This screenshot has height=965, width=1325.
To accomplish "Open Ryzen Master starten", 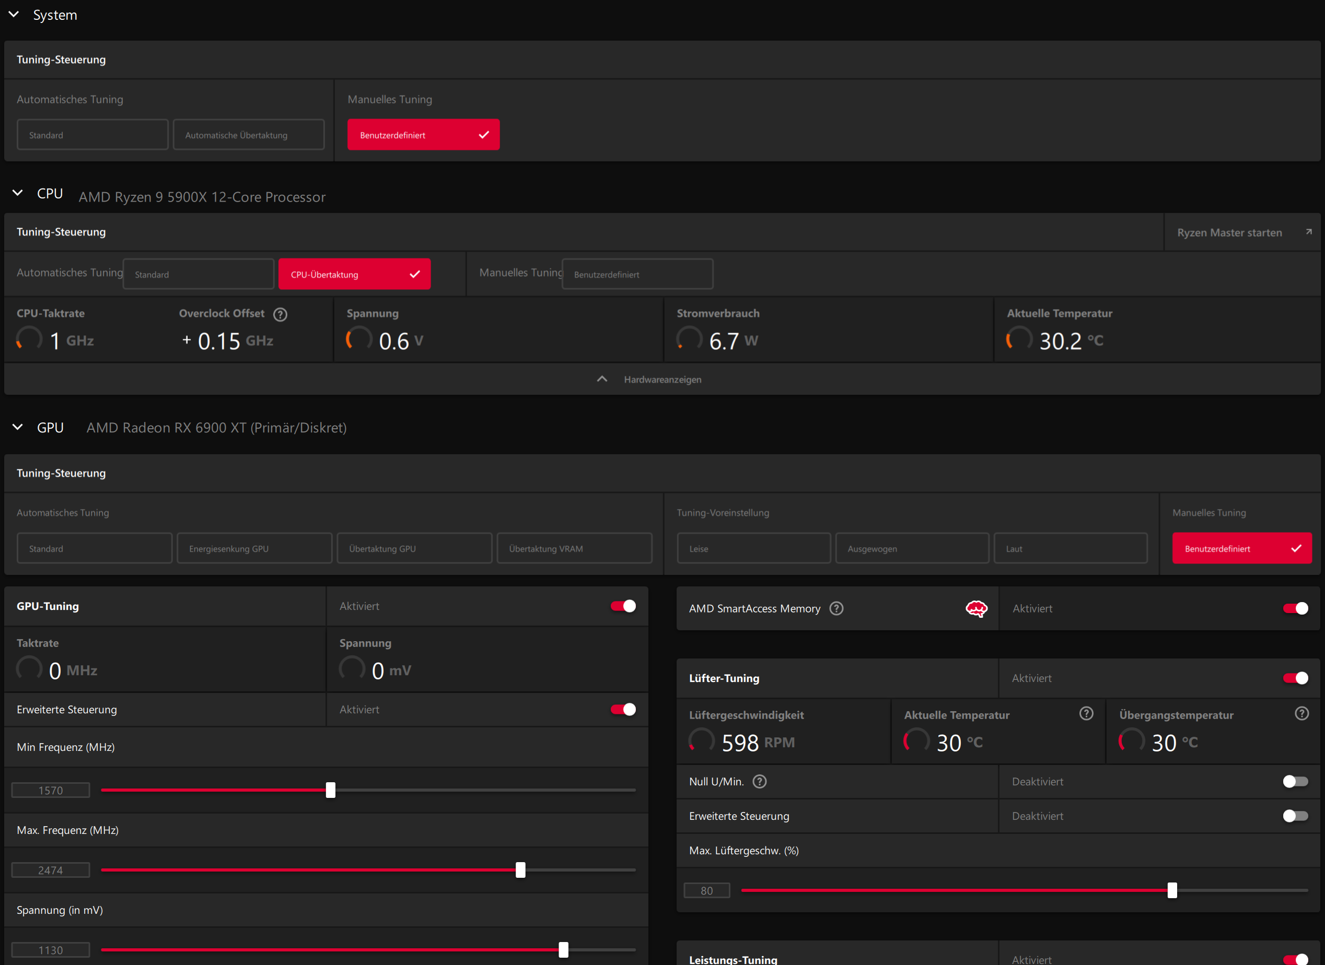I will tap(1230, 232).
